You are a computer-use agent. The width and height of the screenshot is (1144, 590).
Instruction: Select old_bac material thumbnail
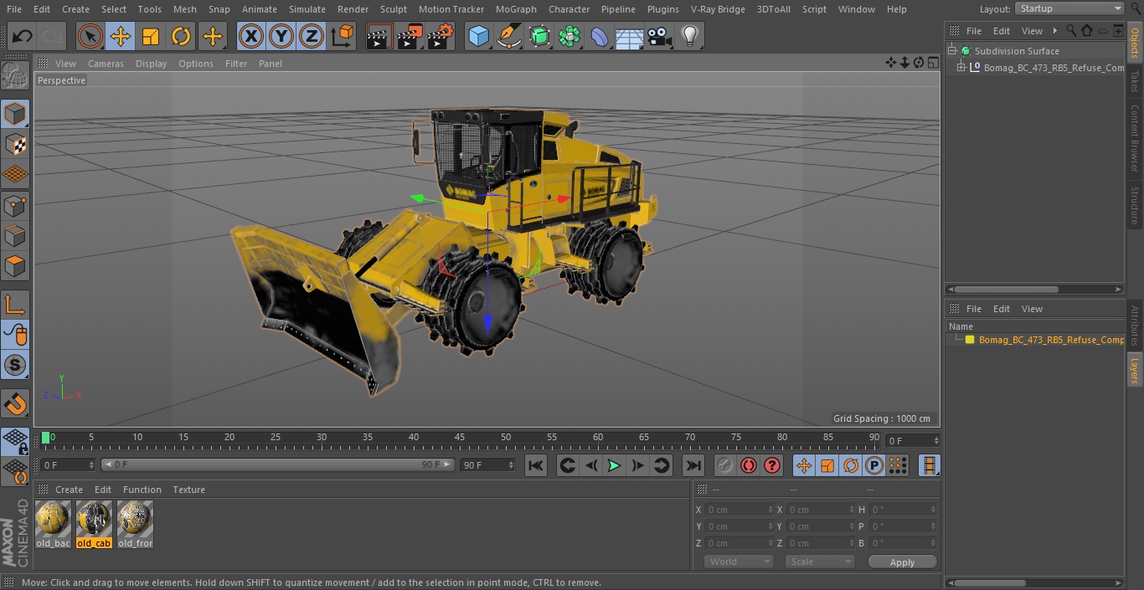point(53,525)
